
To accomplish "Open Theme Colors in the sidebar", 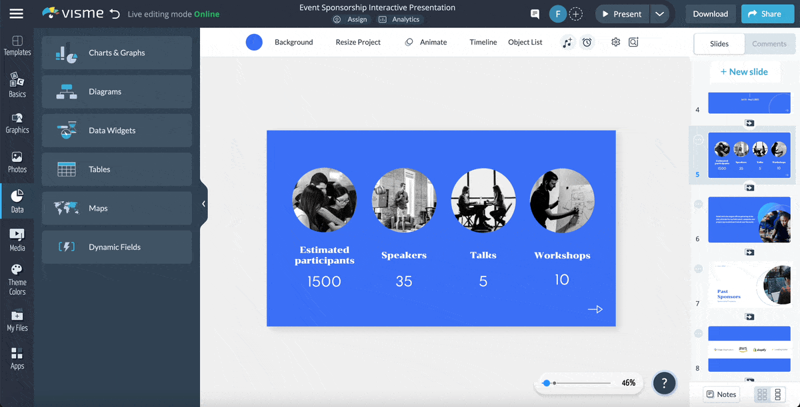I will point(17,278).
